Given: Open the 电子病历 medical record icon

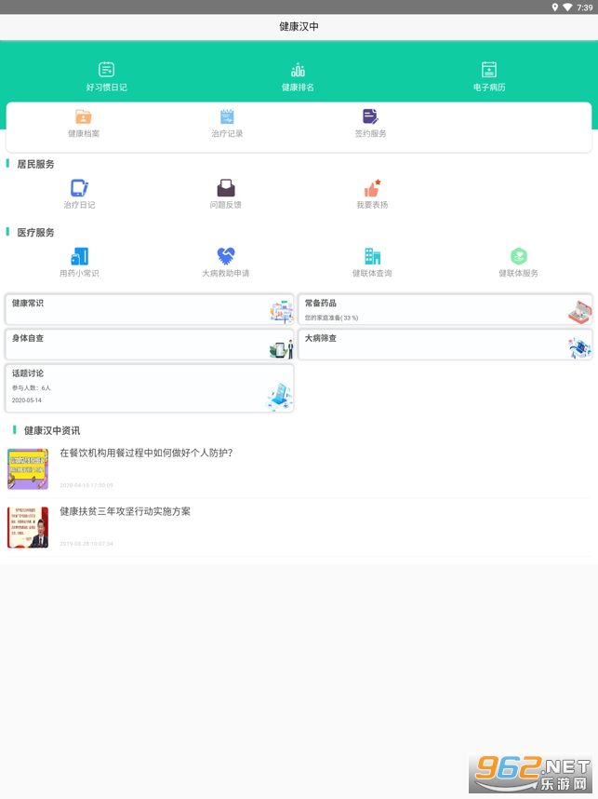Looking at the screenshot, I should point(489,69).
